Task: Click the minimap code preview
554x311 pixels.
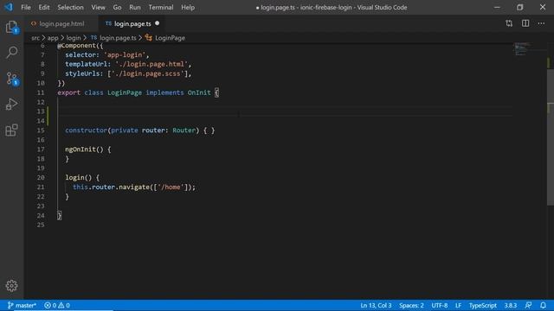Action: point(522,48)
